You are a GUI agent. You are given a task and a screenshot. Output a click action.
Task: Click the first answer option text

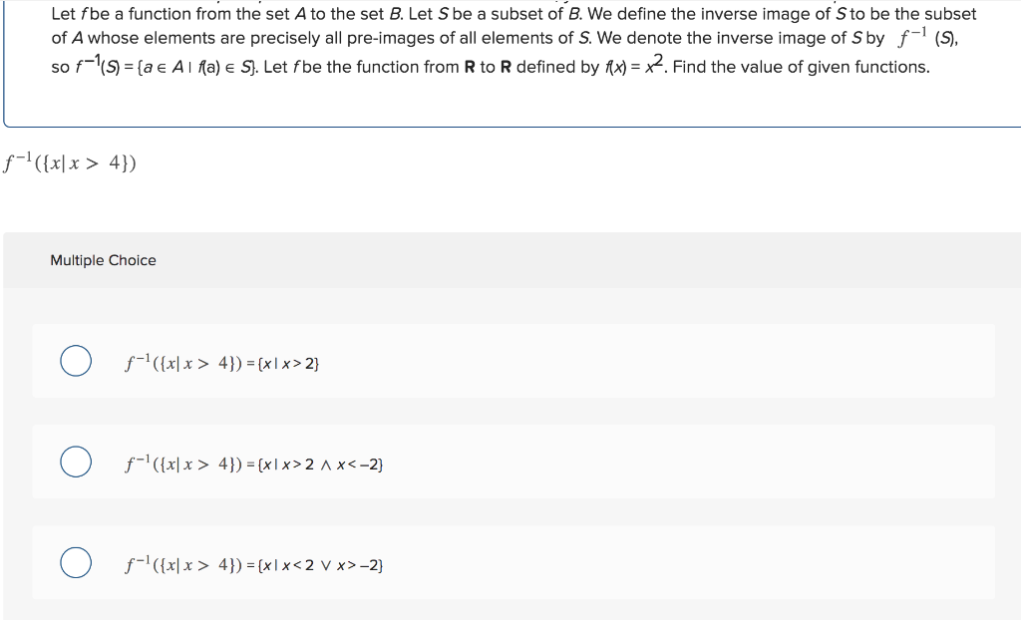[221, 362]
